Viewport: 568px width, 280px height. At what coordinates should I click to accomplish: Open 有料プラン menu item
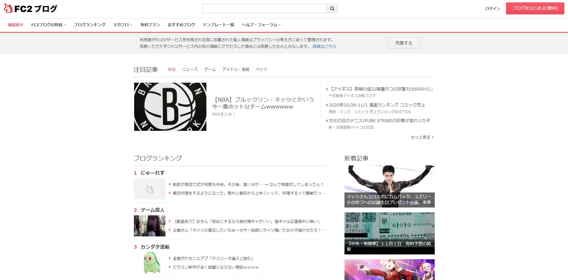pos(150,25)
